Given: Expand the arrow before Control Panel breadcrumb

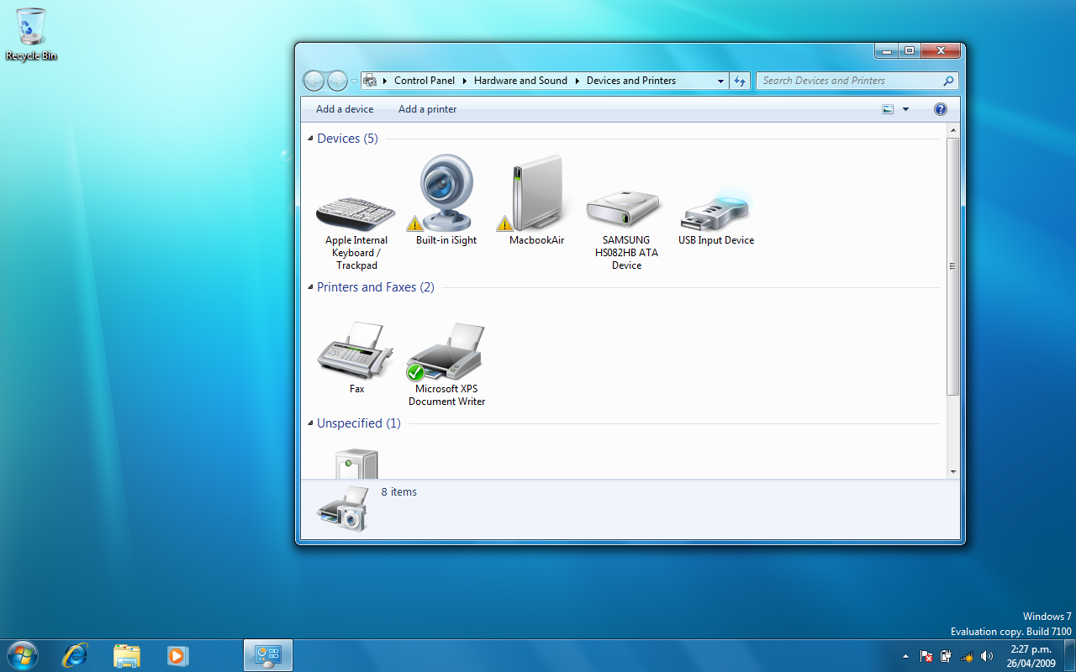Looking at the screenshot, I should [385, 81].
